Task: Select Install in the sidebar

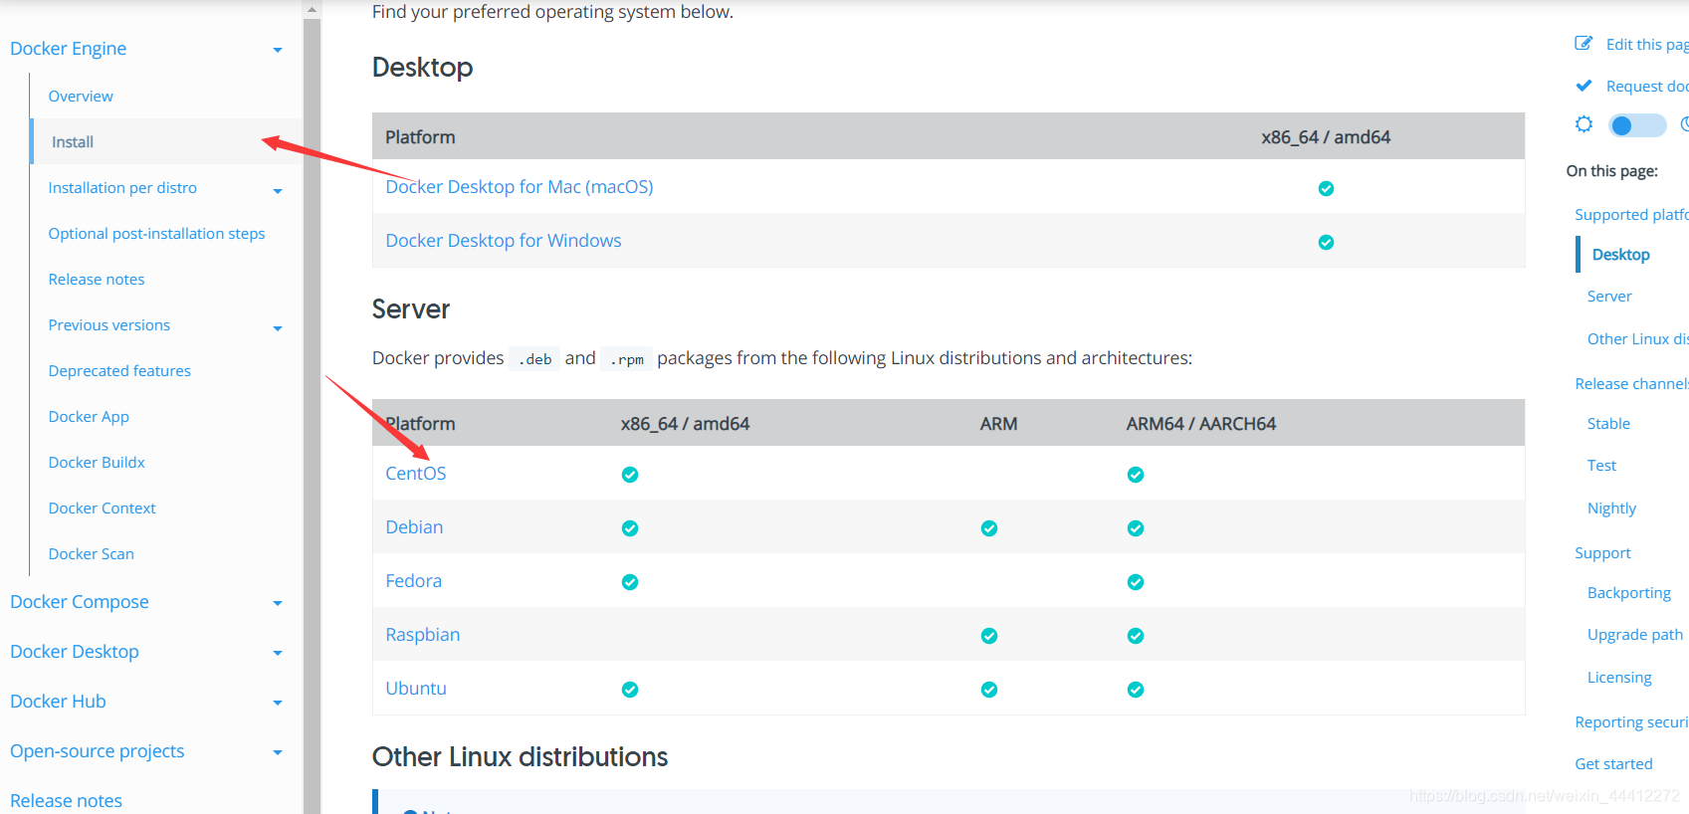Action: tap(73, 142)
